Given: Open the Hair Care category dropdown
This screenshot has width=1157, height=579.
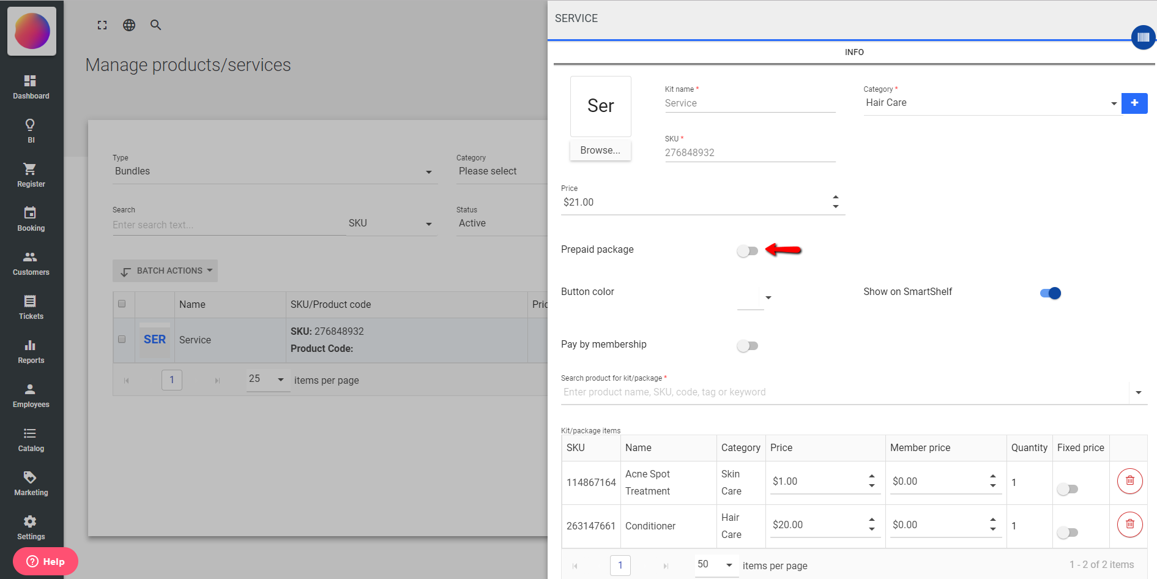Looking at the screenshot, I should click(x=992, y=103).
